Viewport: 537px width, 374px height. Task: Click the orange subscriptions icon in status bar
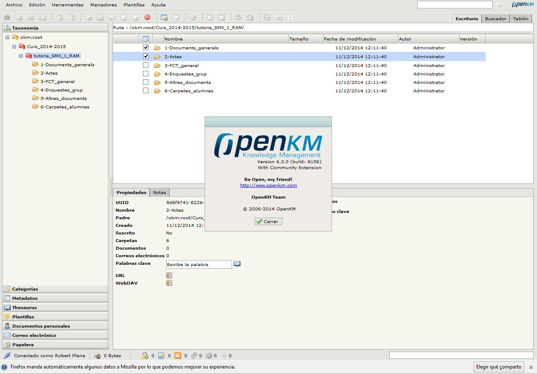178,355
